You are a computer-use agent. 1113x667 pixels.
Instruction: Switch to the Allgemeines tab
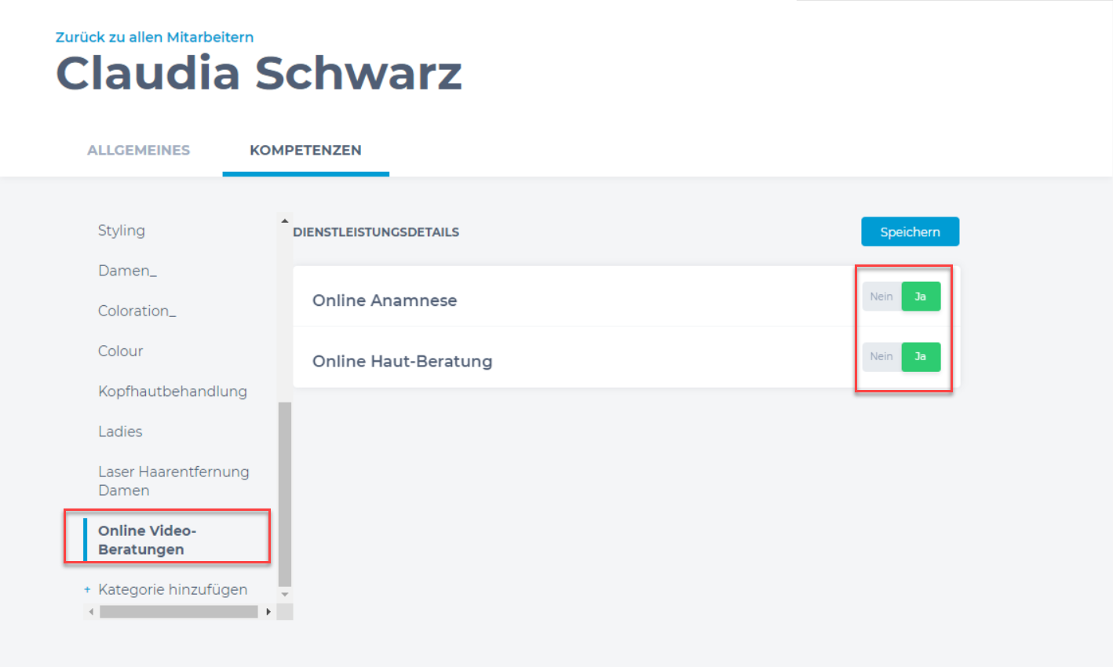tap(138, 150)
